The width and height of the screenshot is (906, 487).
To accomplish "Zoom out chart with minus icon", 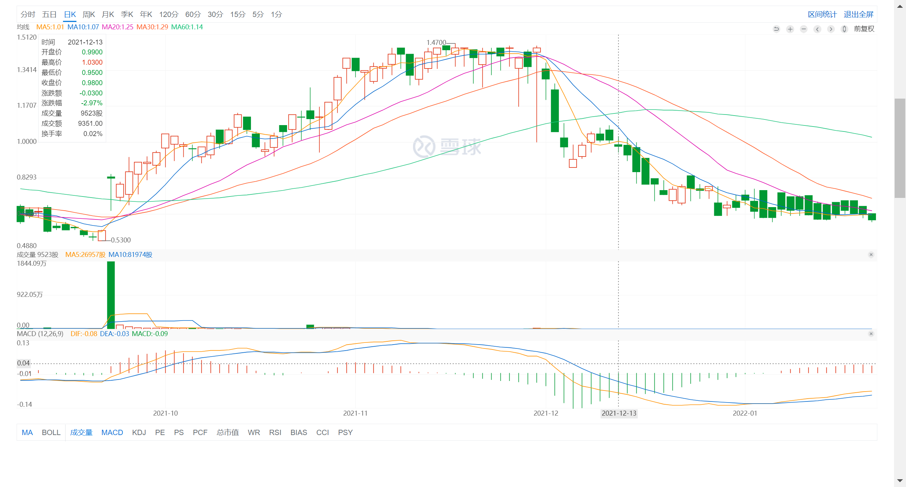I will pos(804,29).
